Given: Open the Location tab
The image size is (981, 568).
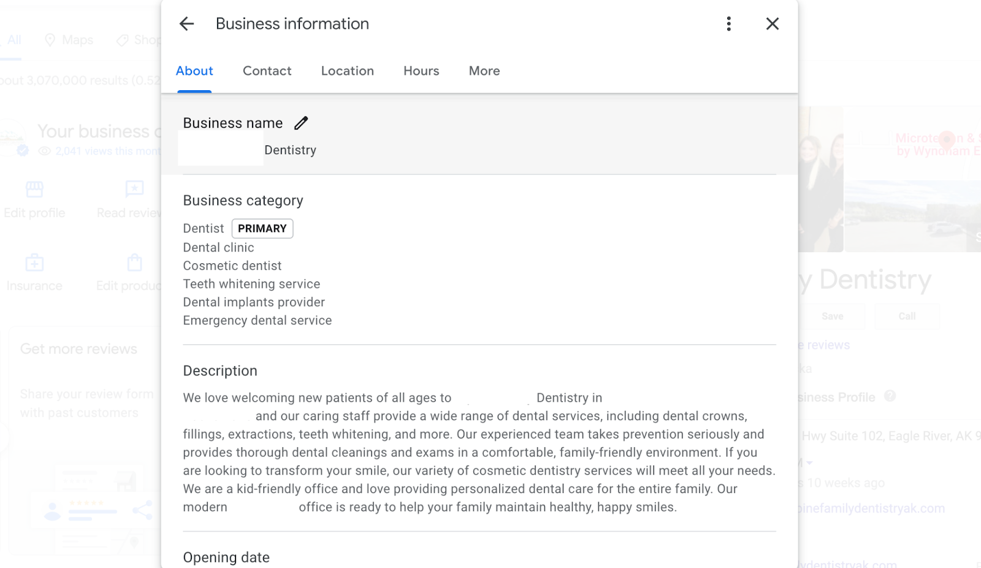Looking at the screenshot, I should [347, 71].
